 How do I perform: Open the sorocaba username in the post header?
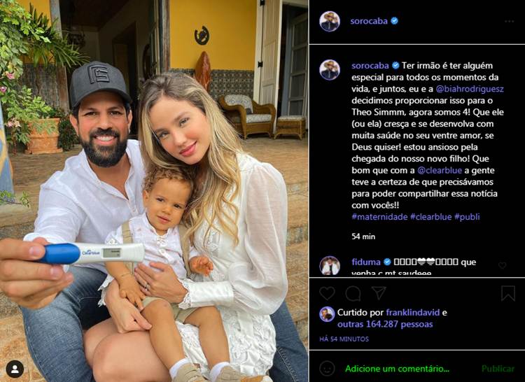click(369, 21)
